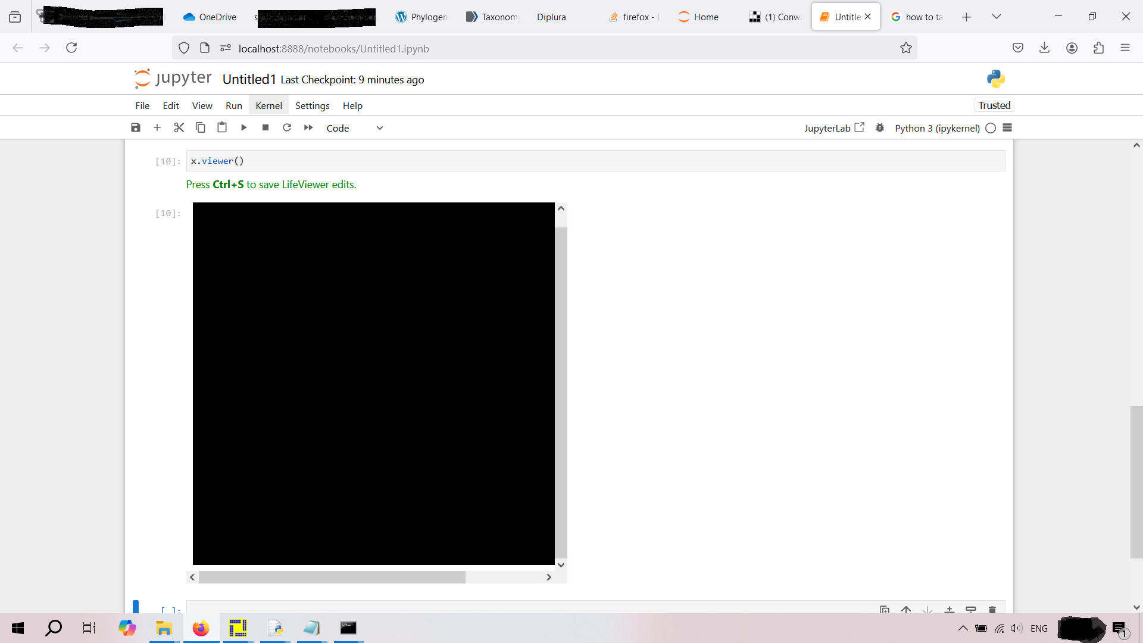Click the LifeViewer black canvas
The image size is (1143, 643).
373,383
